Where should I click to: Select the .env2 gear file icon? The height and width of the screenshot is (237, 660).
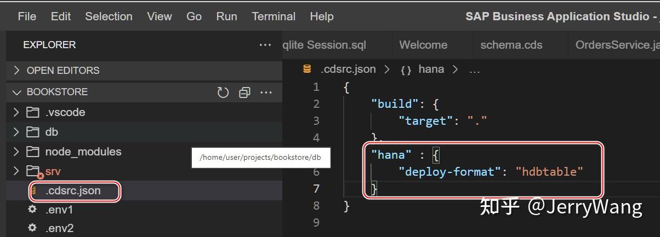coord(32,228)
